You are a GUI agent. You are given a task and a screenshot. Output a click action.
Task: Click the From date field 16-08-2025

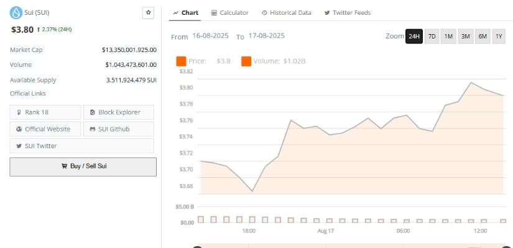tap(210, 35)
